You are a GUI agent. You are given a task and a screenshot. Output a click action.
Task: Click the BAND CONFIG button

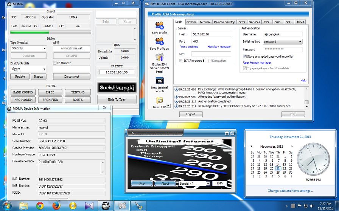23,92
